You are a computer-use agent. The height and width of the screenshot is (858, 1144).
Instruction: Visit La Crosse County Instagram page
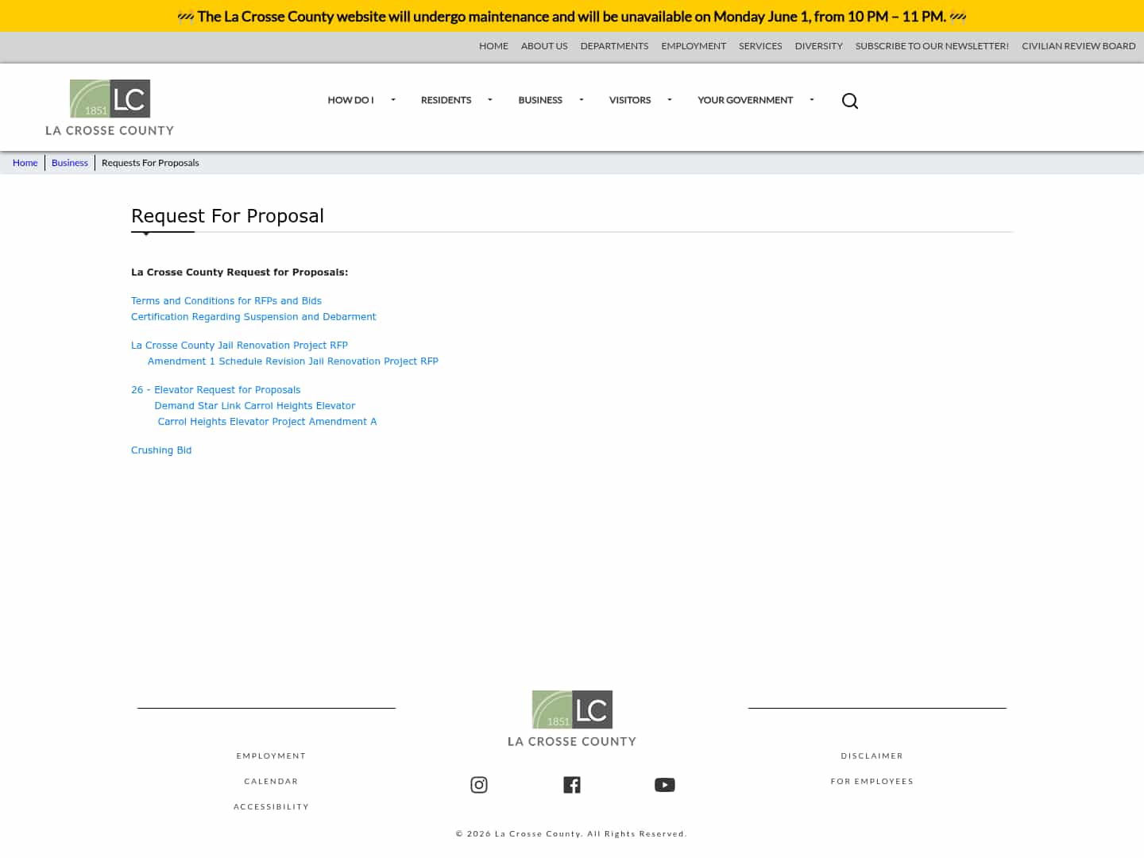coord(479,785)
